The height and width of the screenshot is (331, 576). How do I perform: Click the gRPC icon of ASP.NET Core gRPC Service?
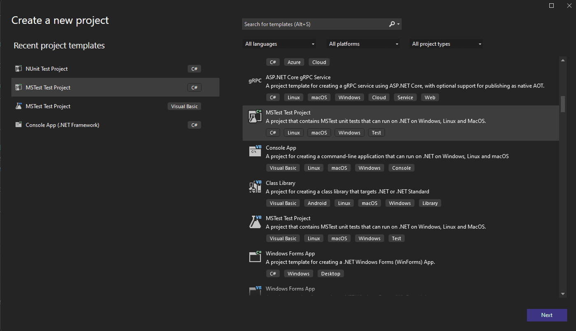click(x=255, y=81)
